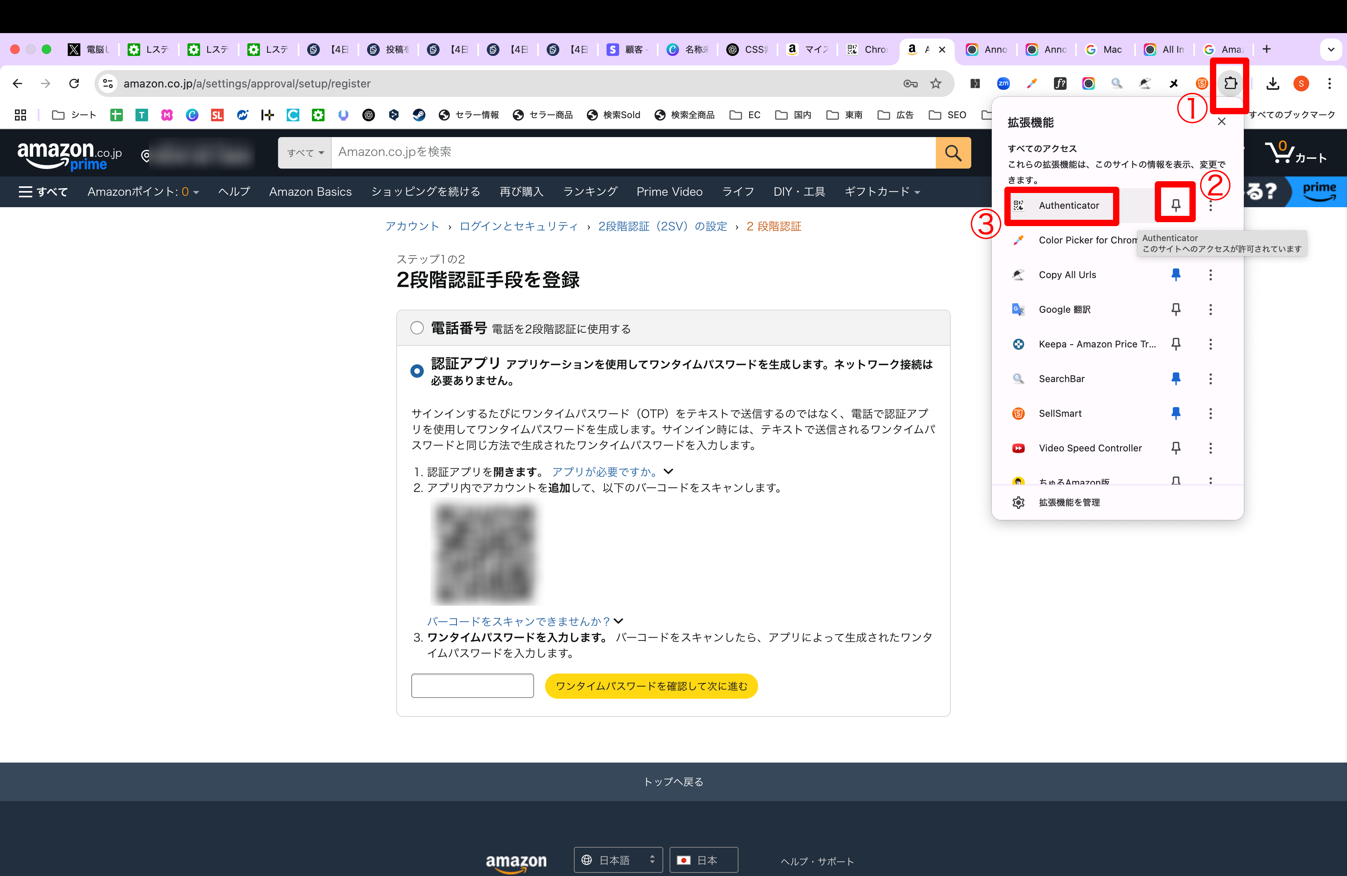
Task: Bookmark this page with star icon
Action: pos(936,83)
